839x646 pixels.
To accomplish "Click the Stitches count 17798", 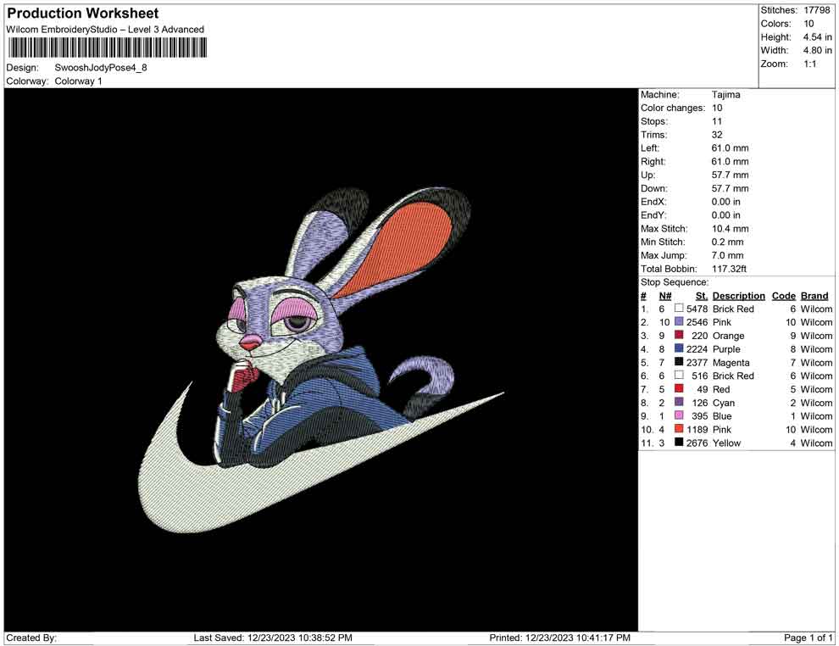I will 818,10.
